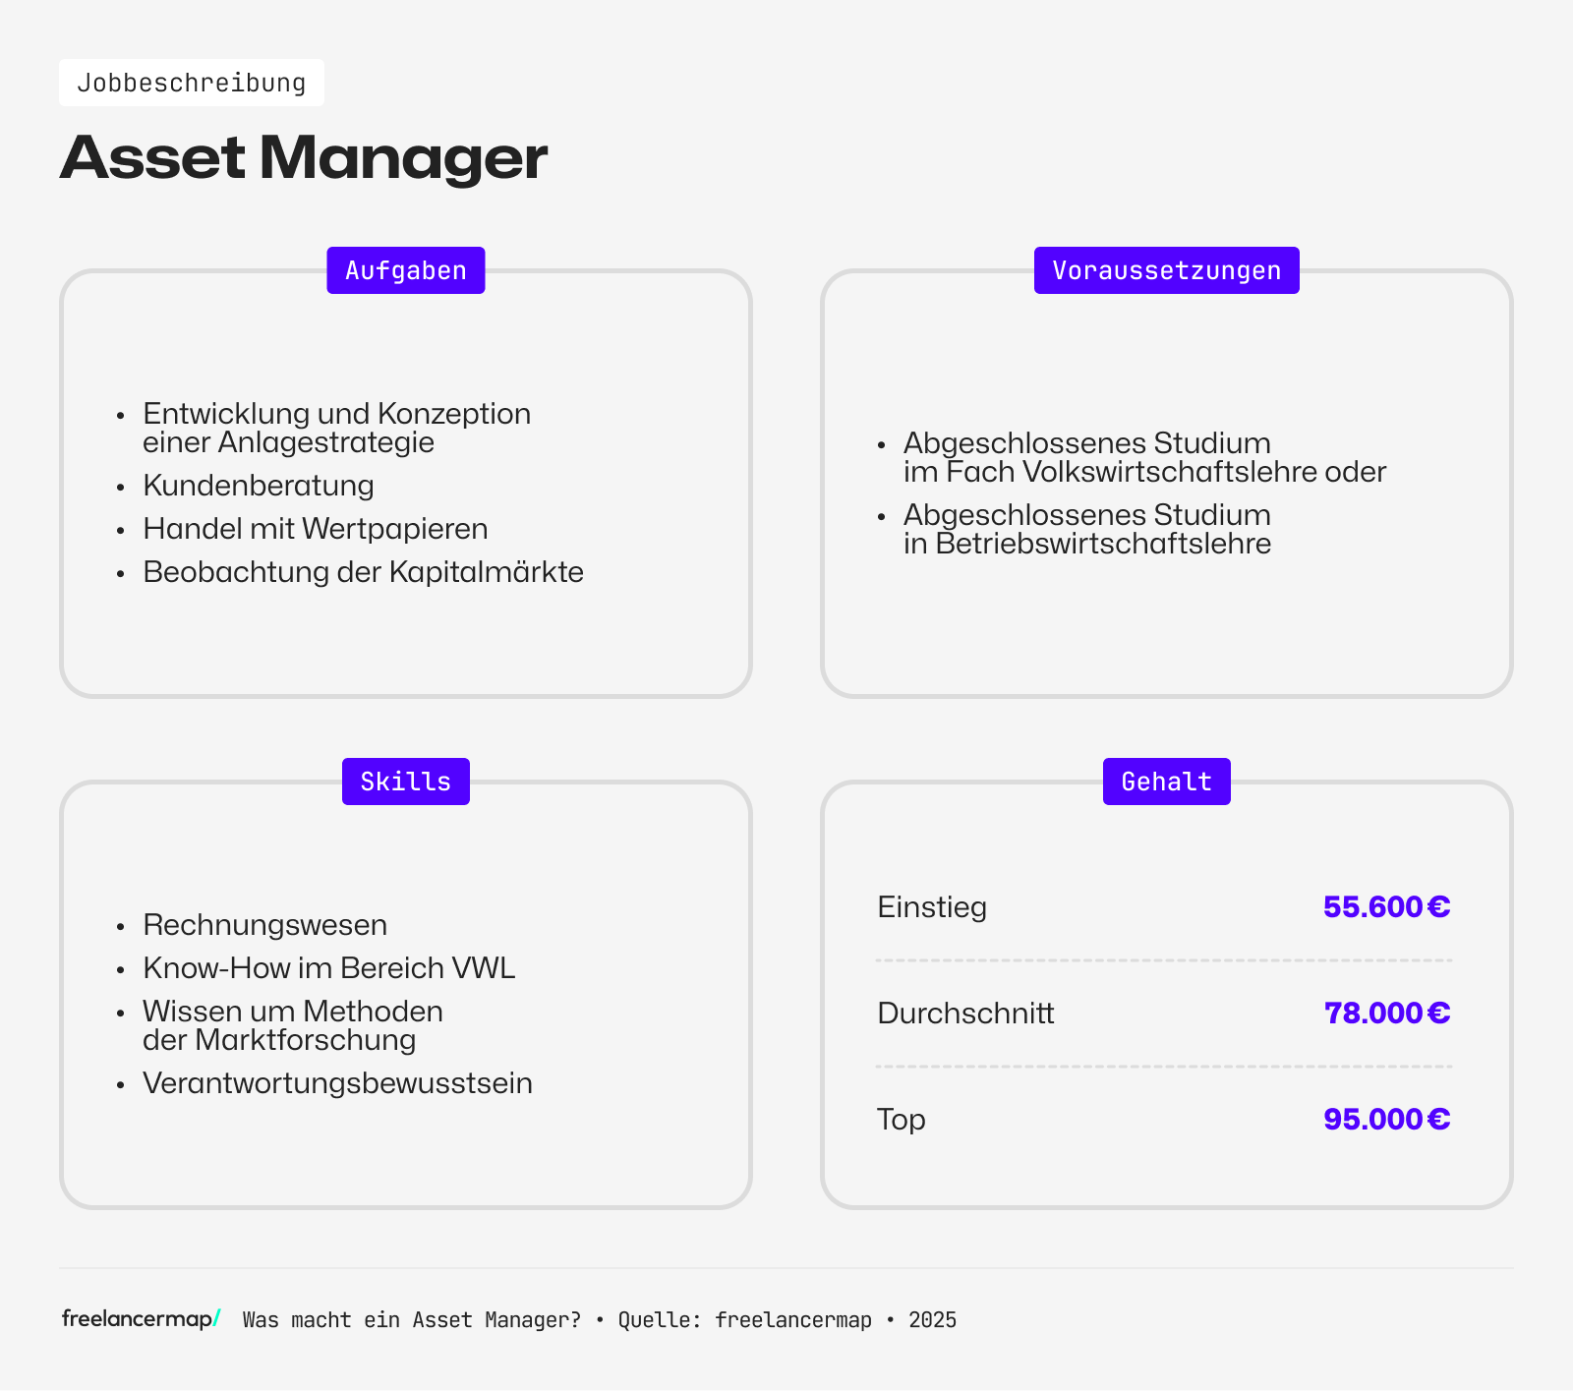Click the Handel mit Wertpapieren entry

pyautogui.click(x=315, y=528)
